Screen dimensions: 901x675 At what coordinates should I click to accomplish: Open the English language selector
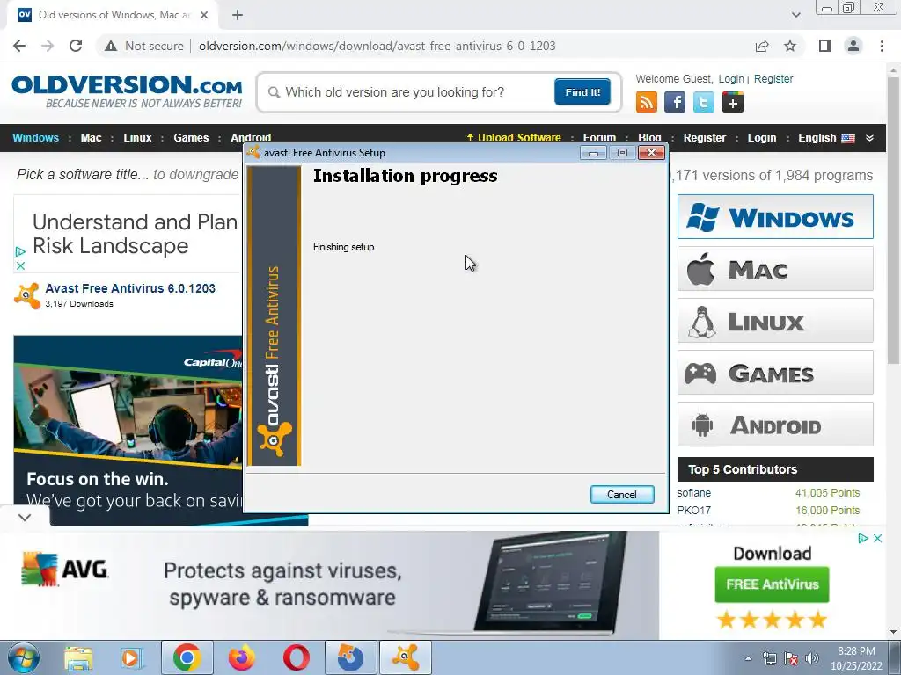coord(825,138)
